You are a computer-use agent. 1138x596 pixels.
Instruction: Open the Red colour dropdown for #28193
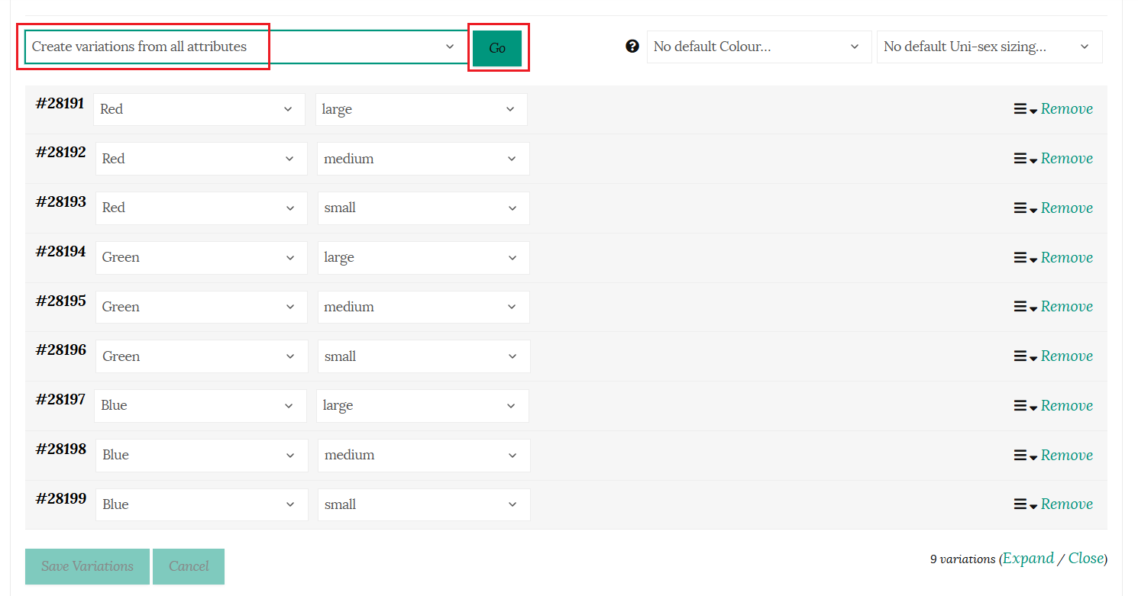202,208
